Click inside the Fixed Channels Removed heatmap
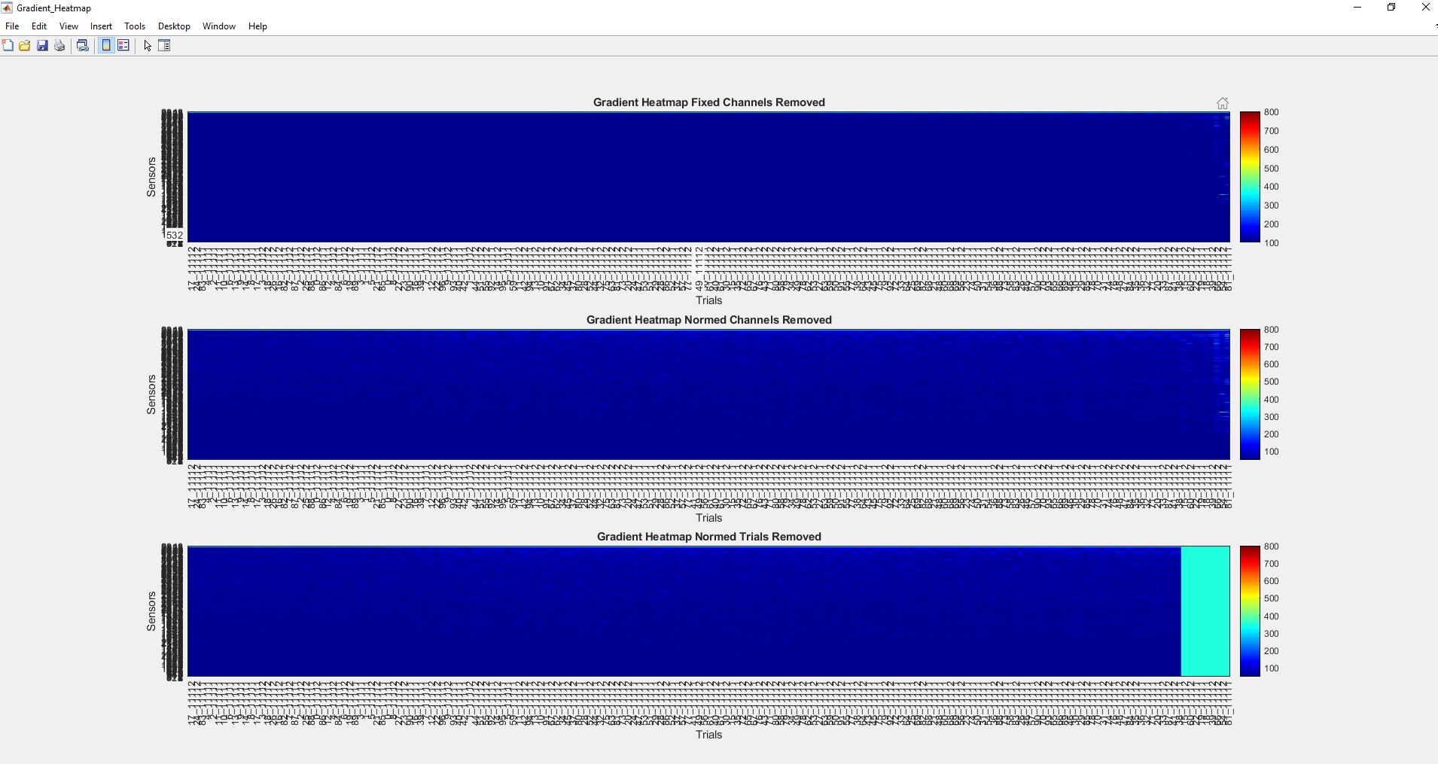The image size is (1438, 764). (708, 177)
